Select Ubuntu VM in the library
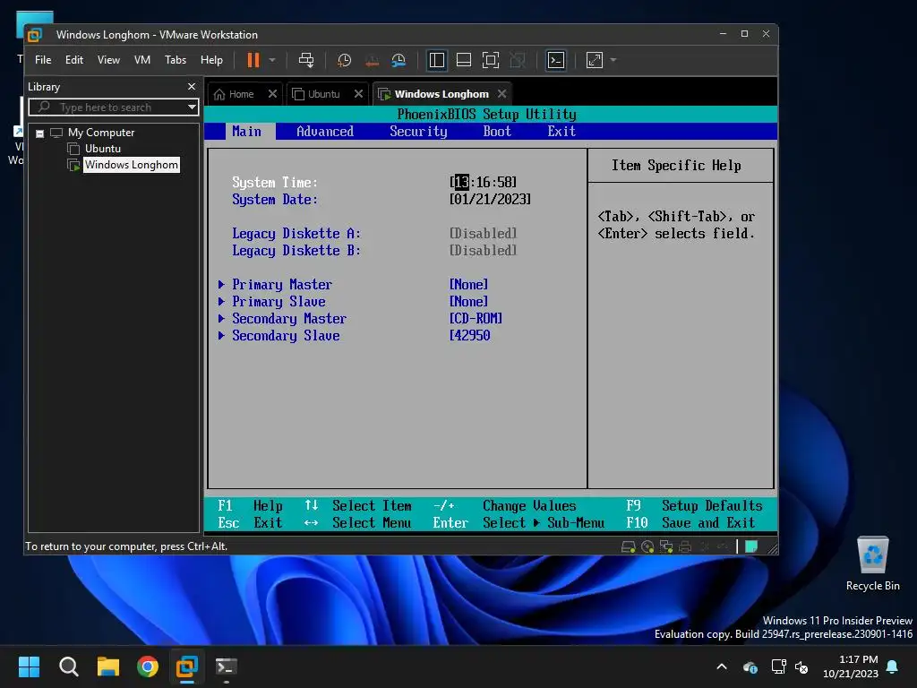Viewport: 917px width, 688px height. [x=103, y=149]
